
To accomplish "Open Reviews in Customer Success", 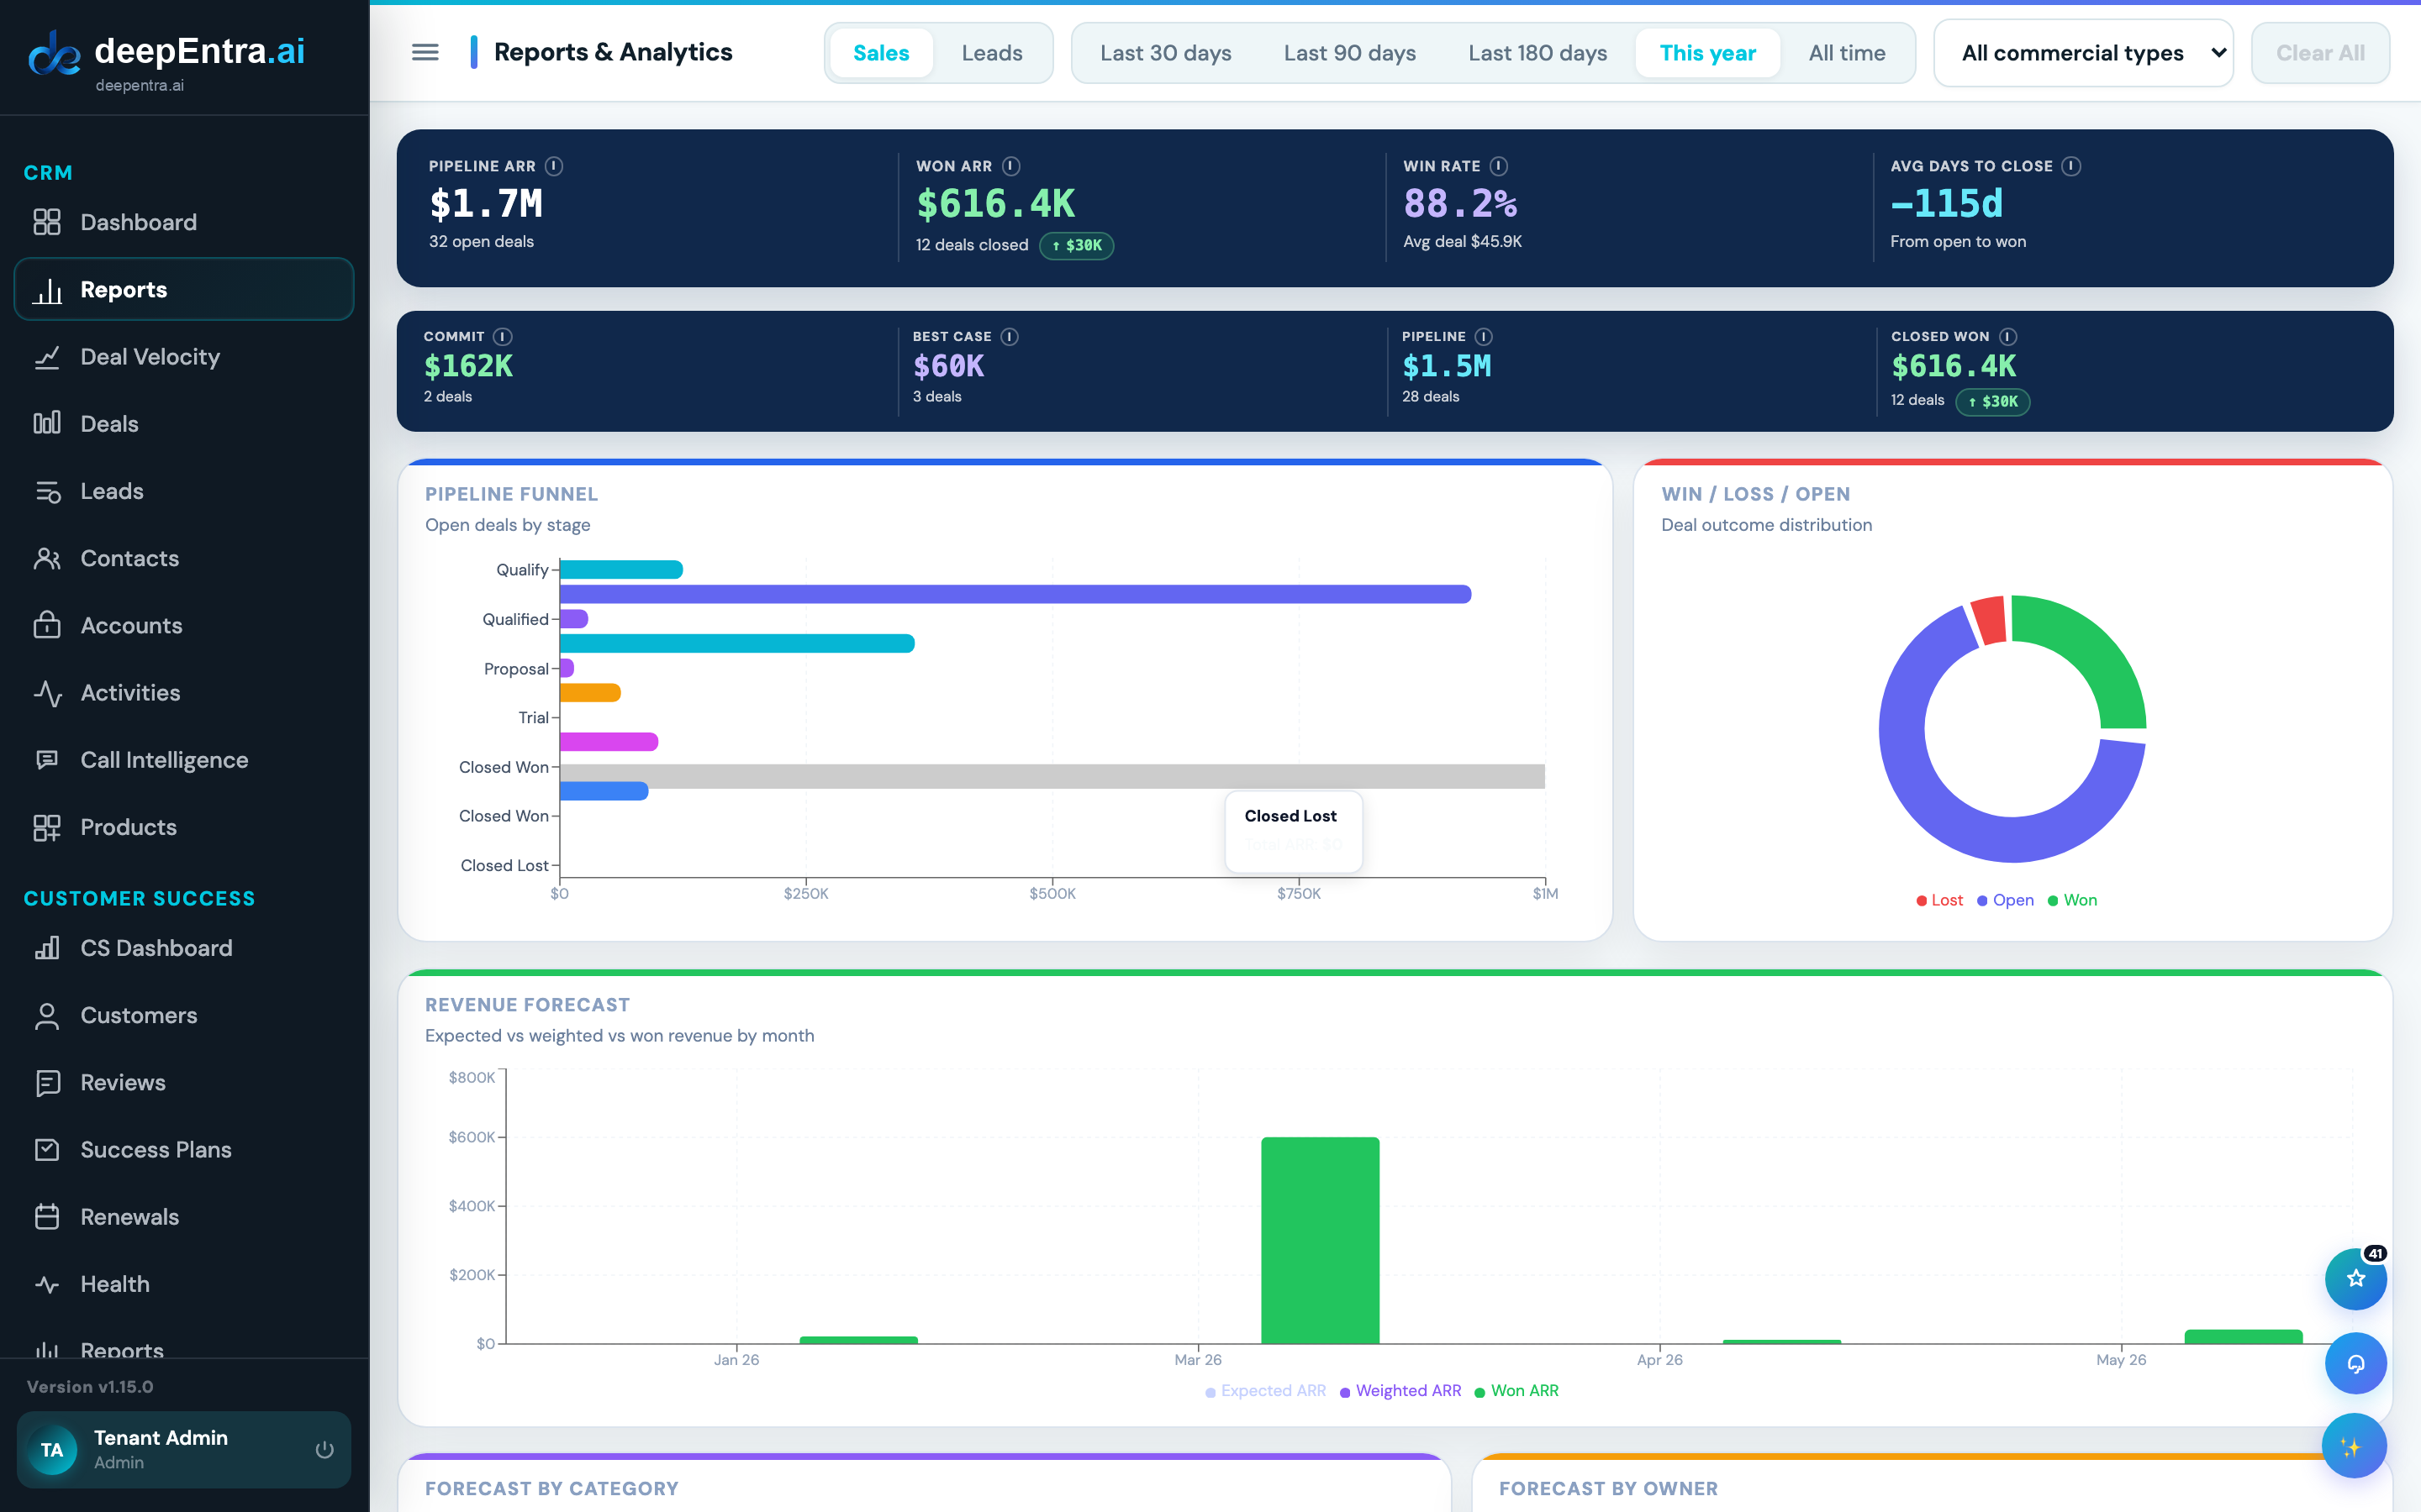I will [184, 1082].
